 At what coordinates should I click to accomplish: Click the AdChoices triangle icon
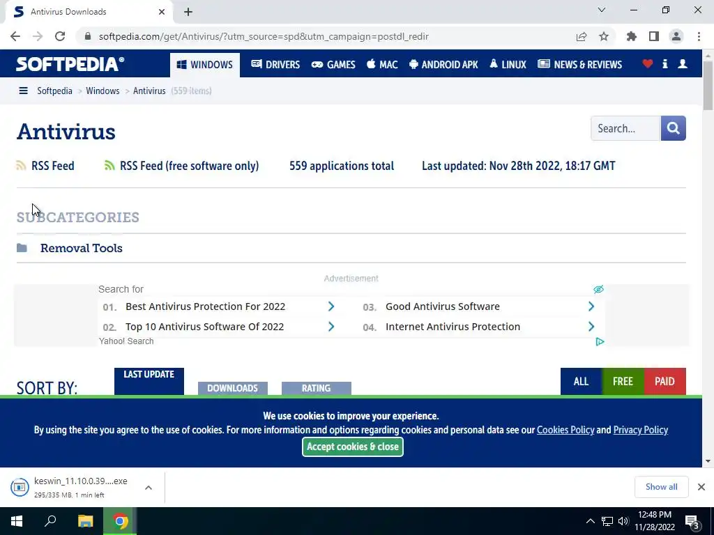coord(600,341)
